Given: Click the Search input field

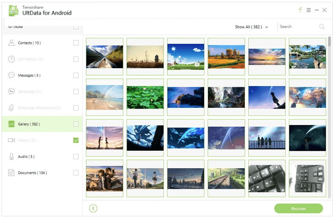Looking at the screenshot, I should click(x=299, y=26).
